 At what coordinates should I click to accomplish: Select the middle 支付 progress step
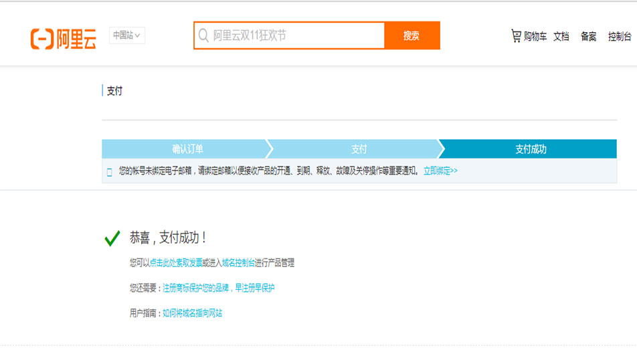pyautogui.click(x=359, y=149)
